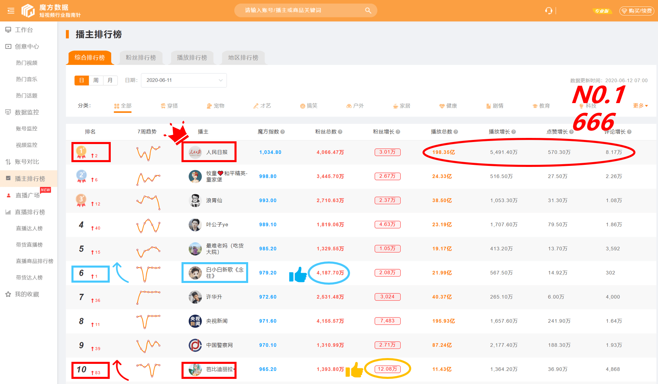Select 月 period toggle

pyautogui.click(x=110, y=80)
